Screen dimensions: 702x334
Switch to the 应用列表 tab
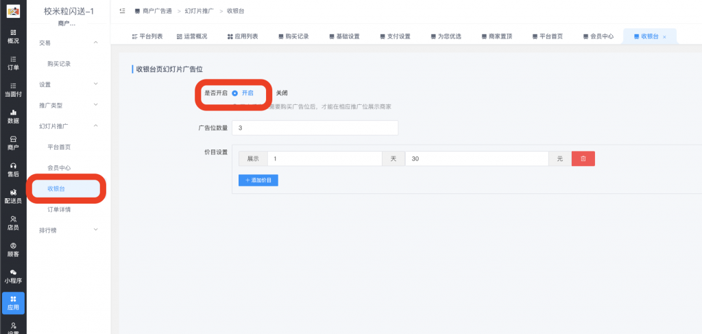pyautogui.click(x=243, y=37)
